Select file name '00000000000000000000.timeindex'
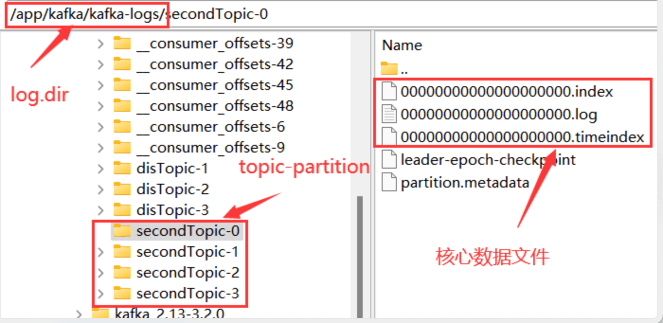663x323 pixels. pos(523,137)
